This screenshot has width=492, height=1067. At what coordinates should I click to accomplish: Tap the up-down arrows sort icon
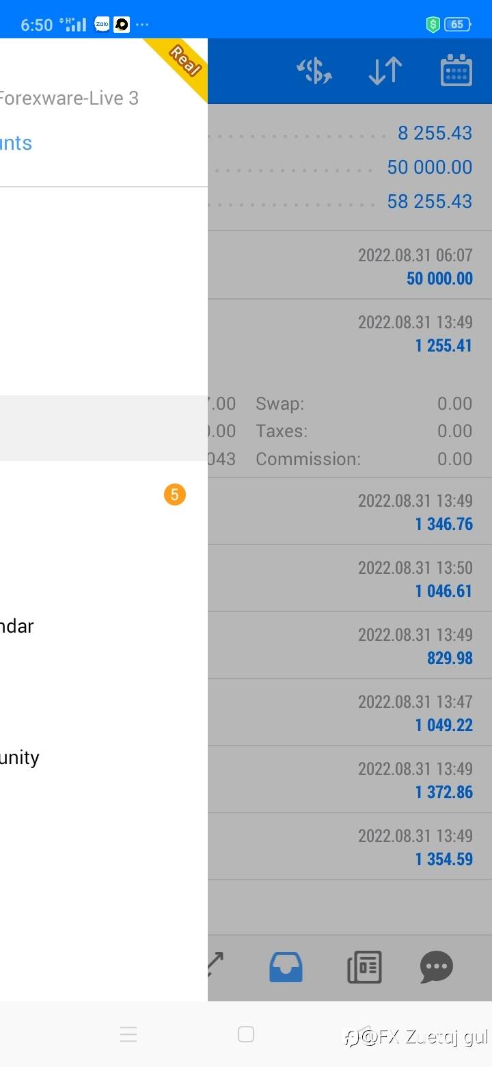(385, 71)
